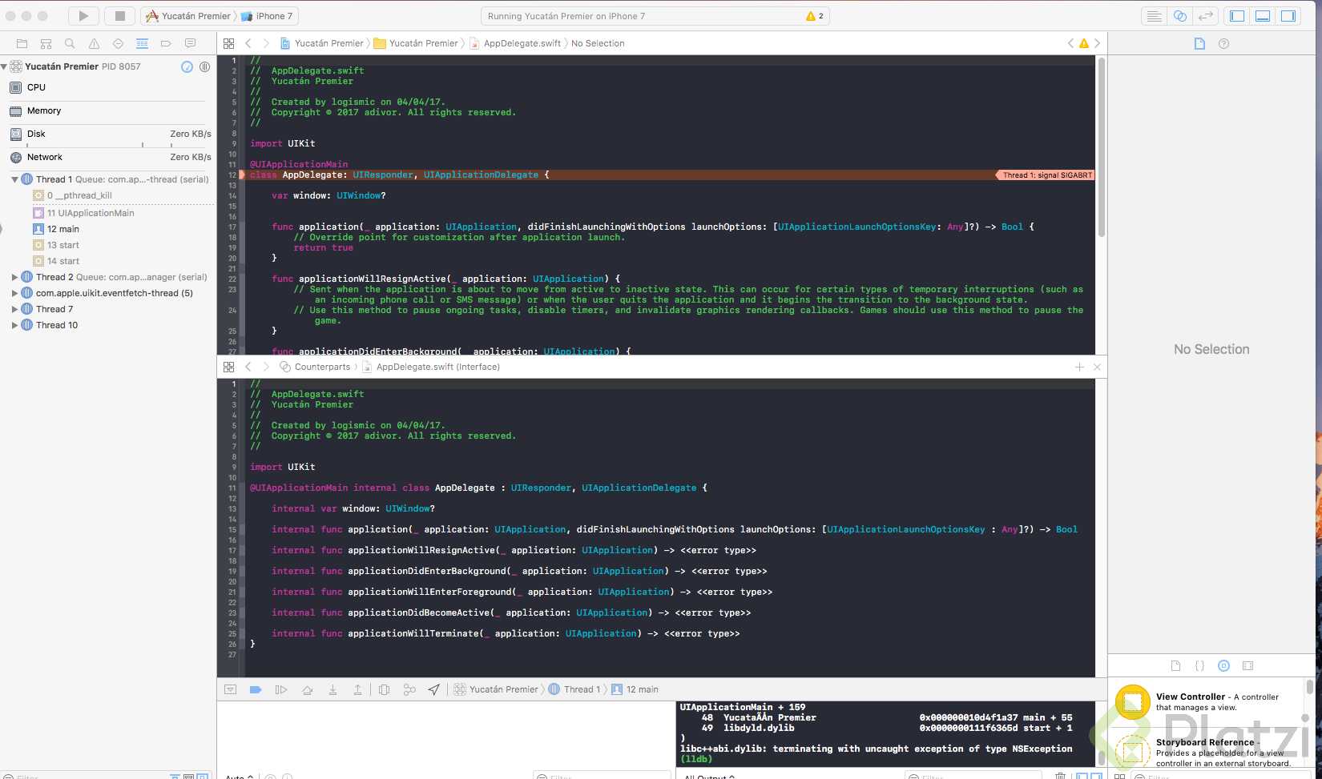Hide the right Utilities panel

[x=1288, y=16]
